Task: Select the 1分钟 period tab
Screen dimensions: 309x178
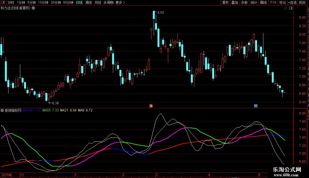Action: (21, 2)
